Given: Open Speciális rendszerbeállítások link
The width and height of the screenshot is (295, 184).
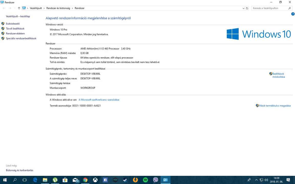Looking at the screenshot, I should pyautogui.click(x=21, y=38).
